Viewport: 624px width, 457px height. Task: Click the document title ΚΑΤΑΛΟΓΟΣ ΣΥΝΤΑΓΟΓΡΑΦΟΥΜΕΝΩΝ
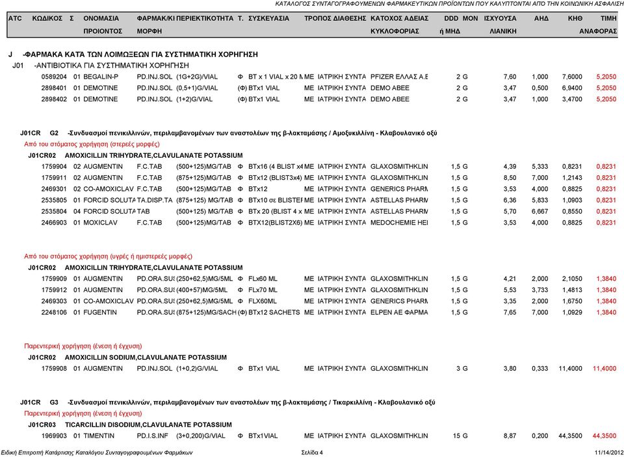coord(449,4)
